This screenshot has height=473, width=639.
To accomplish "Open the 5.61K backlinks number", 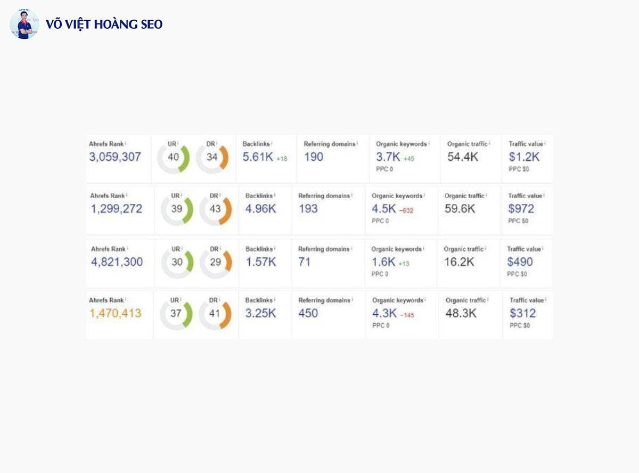I will point(258,157).
